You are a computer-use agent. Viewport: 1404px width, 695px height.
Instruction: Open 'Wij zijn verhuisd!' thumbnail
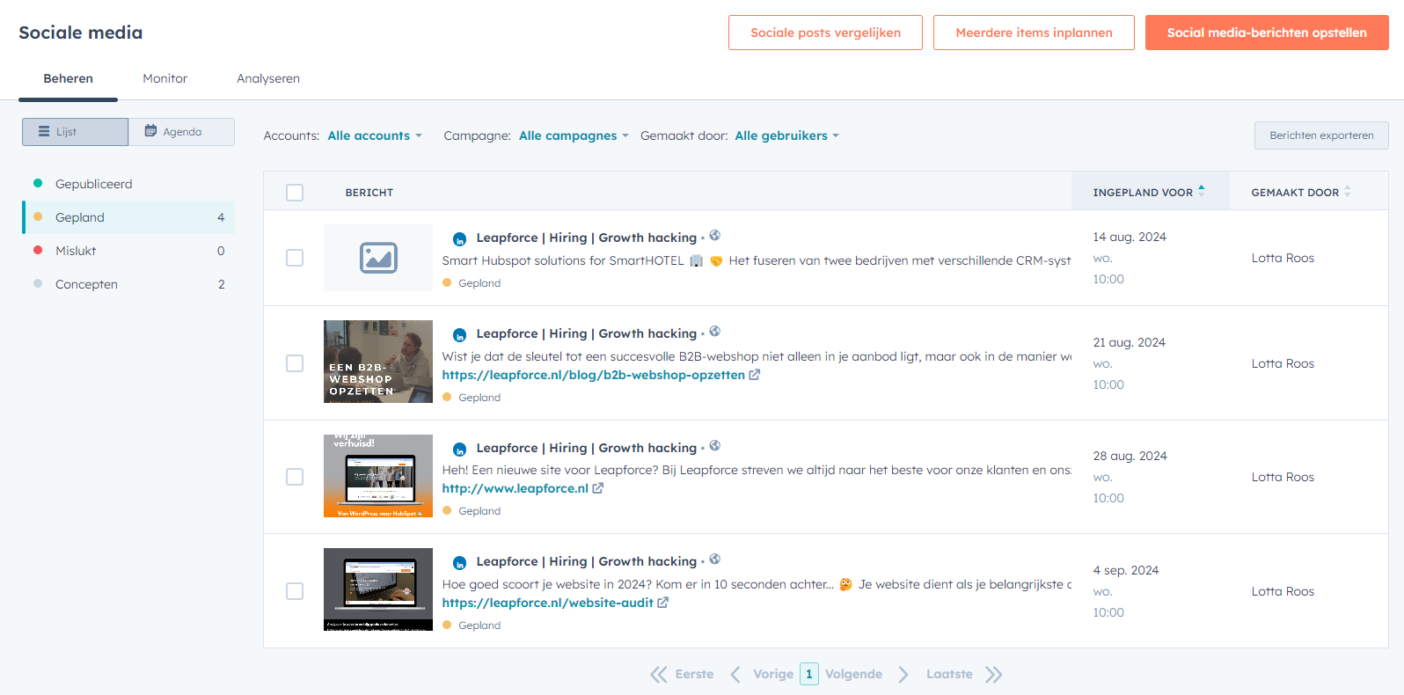[378, 476]
